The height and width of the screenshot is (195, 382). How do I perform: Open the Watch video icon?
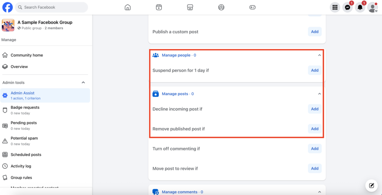click(x=159, y=7)
